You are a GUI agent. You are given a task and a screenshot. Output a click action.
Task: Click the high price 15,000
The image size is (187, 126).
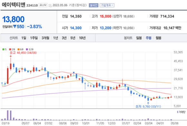[105, 16]
